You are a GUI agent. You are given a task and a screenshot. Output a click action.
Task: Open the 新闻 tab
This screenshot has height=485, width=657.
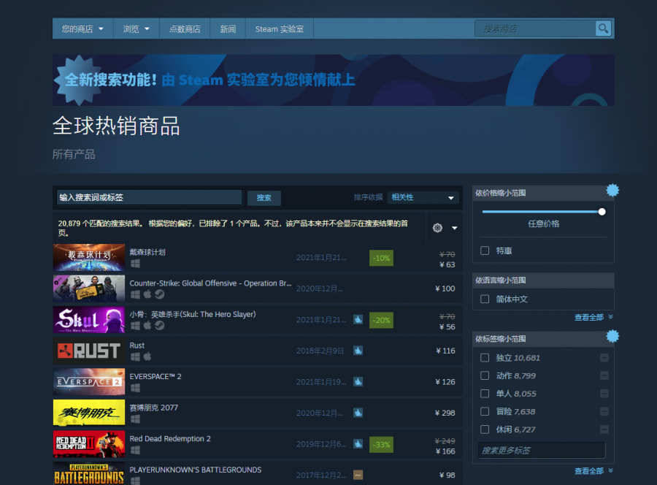[x=228, y=28]
